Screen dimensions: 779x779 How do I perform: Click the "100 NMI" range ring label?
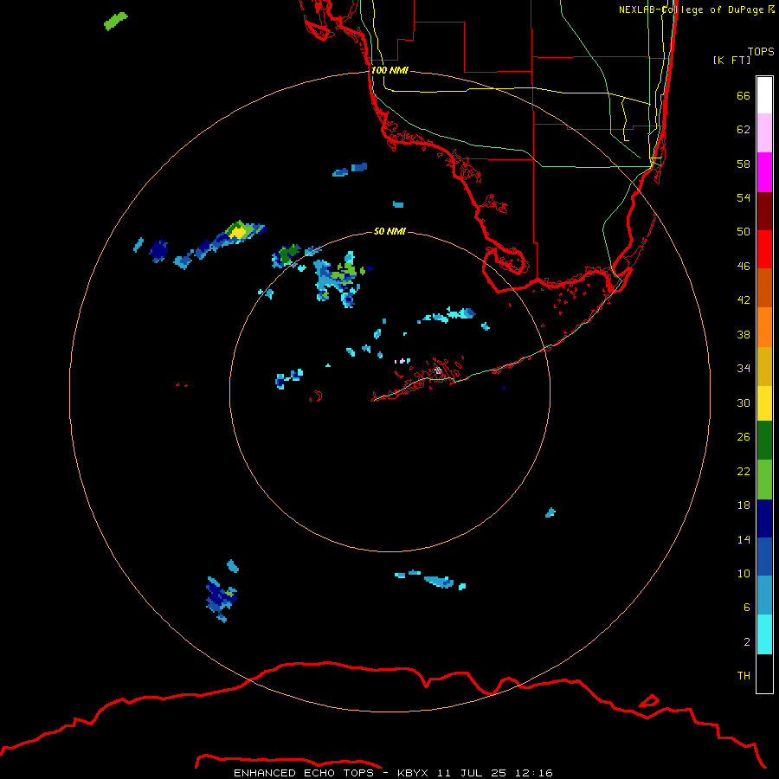tap(389, 70)
